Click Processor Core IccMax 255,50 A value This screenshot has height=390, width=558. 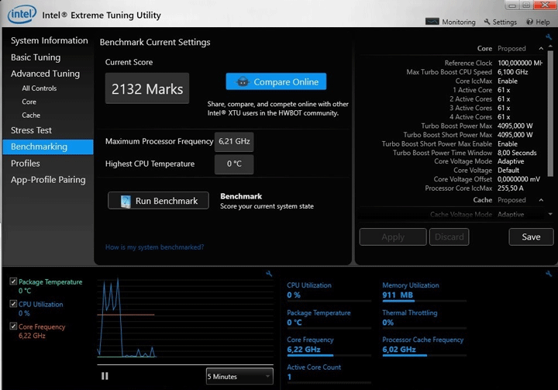pos(510,188)
